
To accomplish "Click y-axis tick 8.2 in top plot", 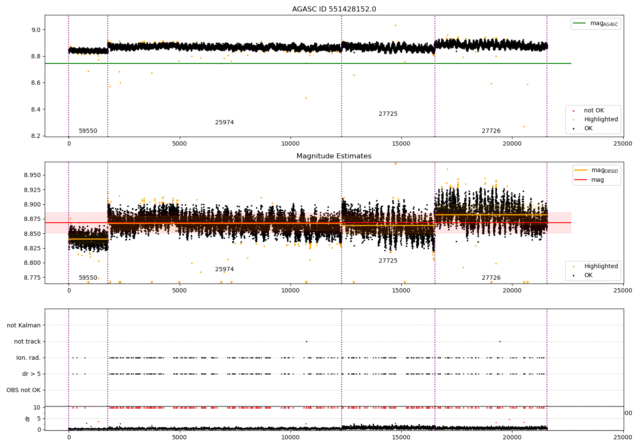I will pos(37,136).
